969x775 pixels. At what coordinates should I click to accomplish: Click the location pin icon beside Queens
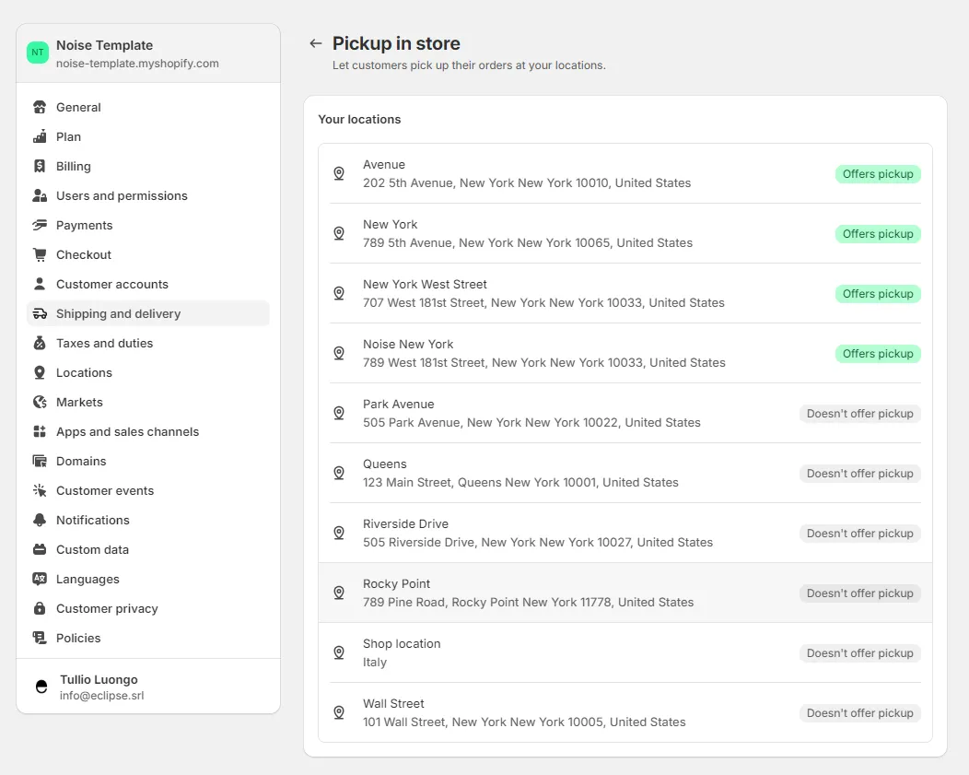(339, 473)
